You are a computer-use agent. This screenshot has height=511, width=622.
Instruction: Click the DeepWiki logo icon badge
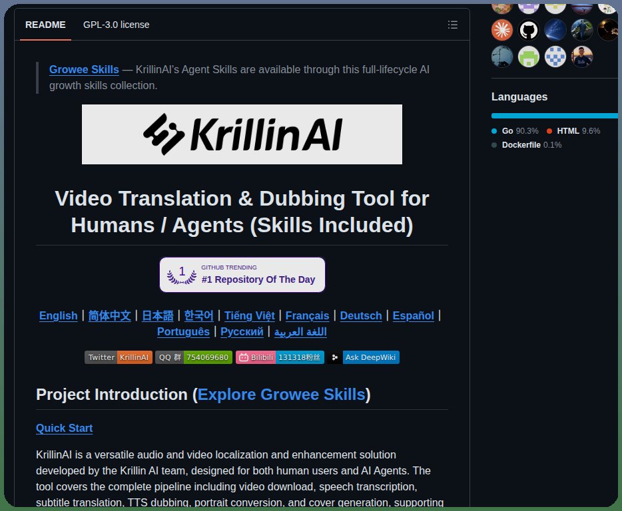pyautogui.click(x=335, y=357)
